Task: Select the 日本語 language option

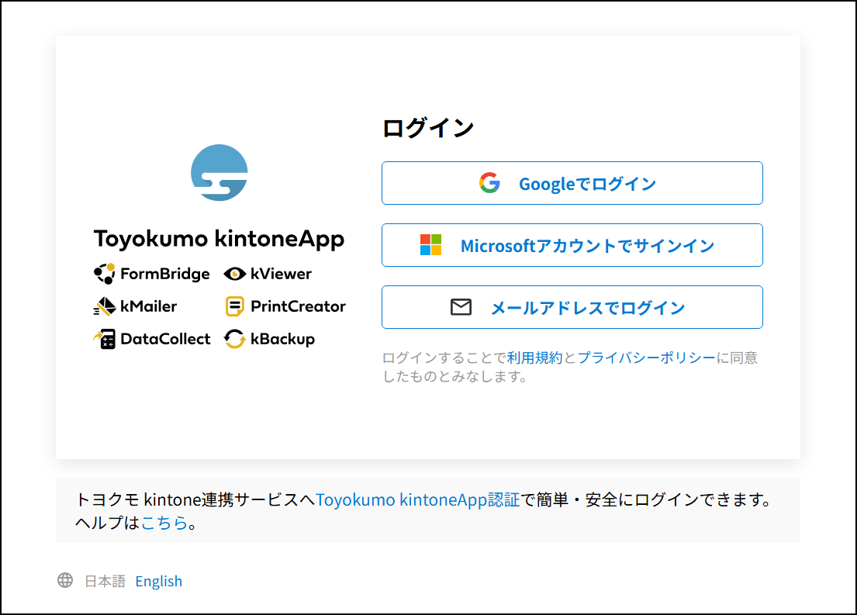Action: point(105,581)
